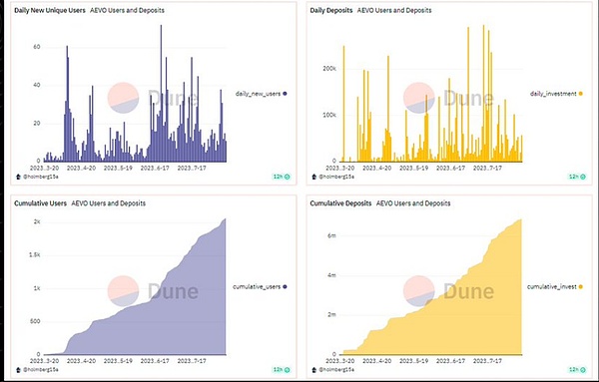Click the 40 y-axis label in Daily New Unique Users
The height and width of the screenshot is (382, 599).
click(37, 85)
